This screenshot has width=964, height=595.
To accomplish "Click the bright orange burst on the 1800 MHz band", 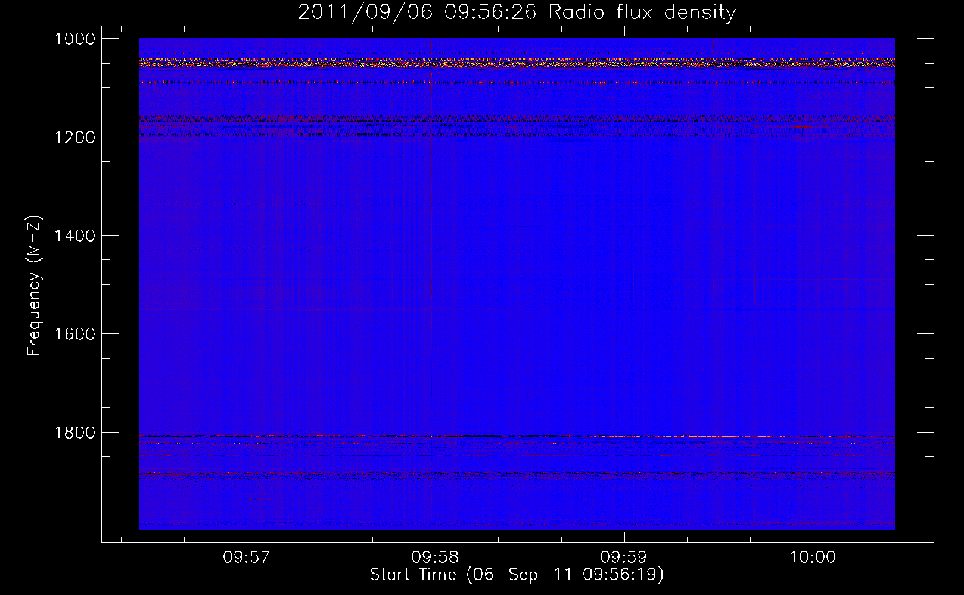I will [715, 436].
